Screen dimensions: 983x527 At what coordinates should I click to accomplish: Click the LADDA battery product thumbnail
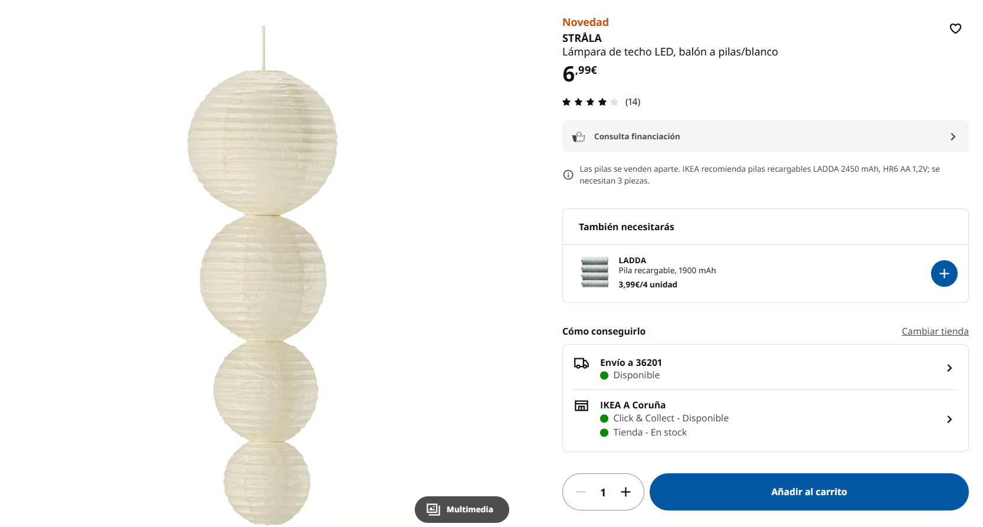tap(595, 273)
